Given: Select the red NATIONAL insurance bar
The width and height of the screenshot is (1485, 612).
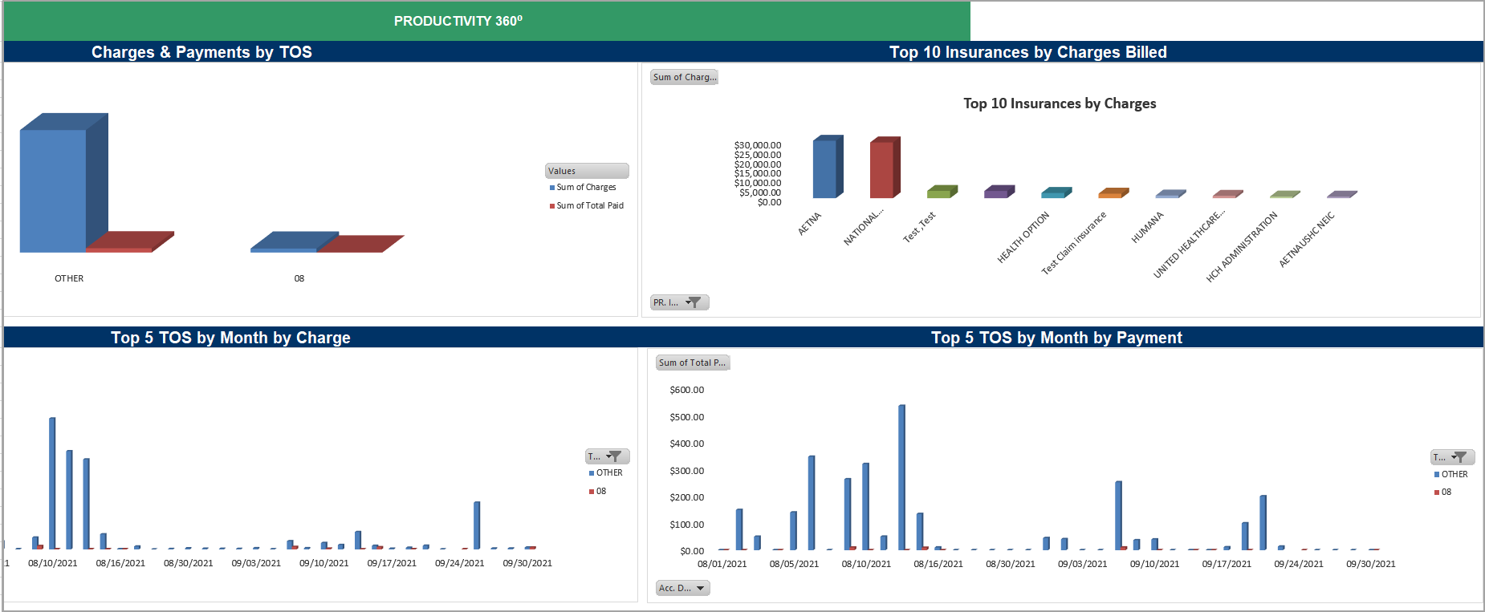Looking at the screenshot, I should click(881, 170).
